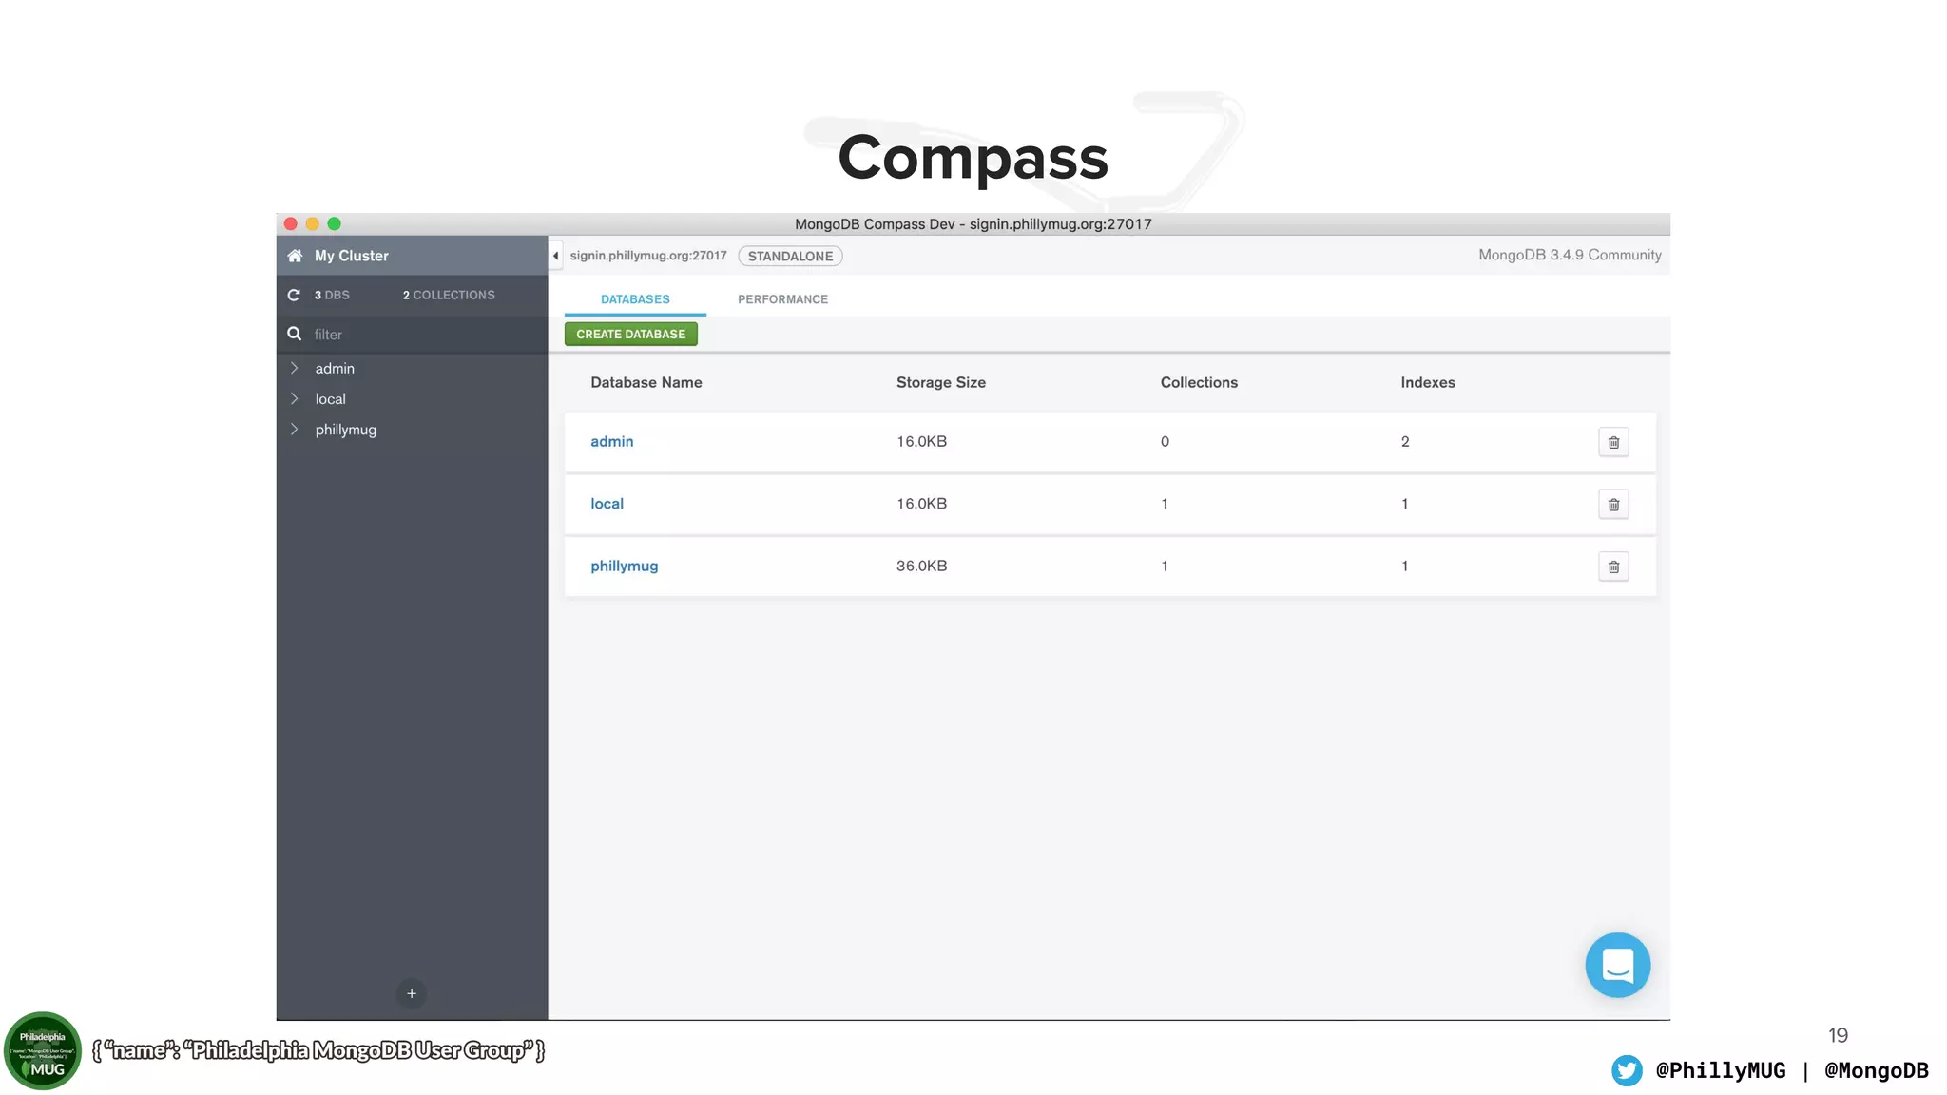This screenshot has width=1947, height=1095.
Task: Click the @PhillyMUG handle on the slide
Action: (1721, 1070)
